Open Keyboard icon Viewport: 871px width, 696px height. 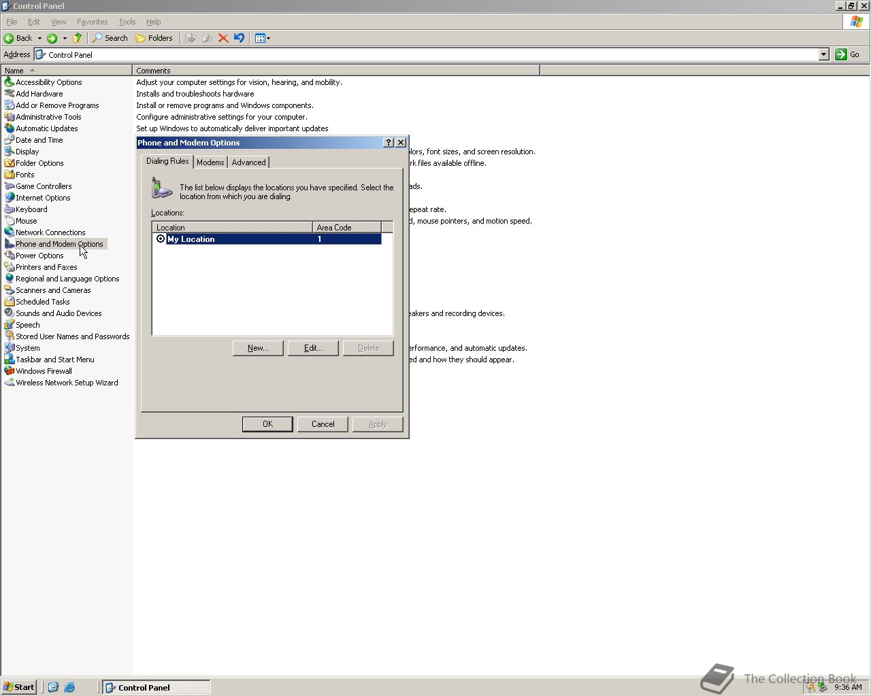[9, 209]
